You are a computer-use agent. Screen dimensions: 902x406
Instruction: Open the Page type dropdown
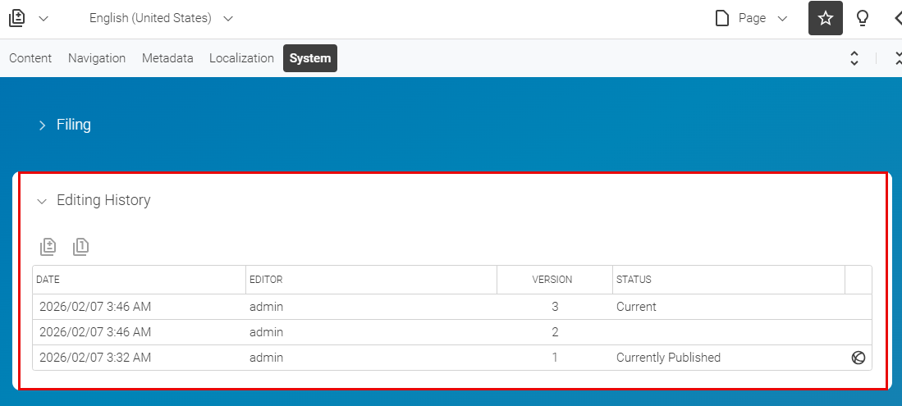pyautogui.click(x=782, y=18)
